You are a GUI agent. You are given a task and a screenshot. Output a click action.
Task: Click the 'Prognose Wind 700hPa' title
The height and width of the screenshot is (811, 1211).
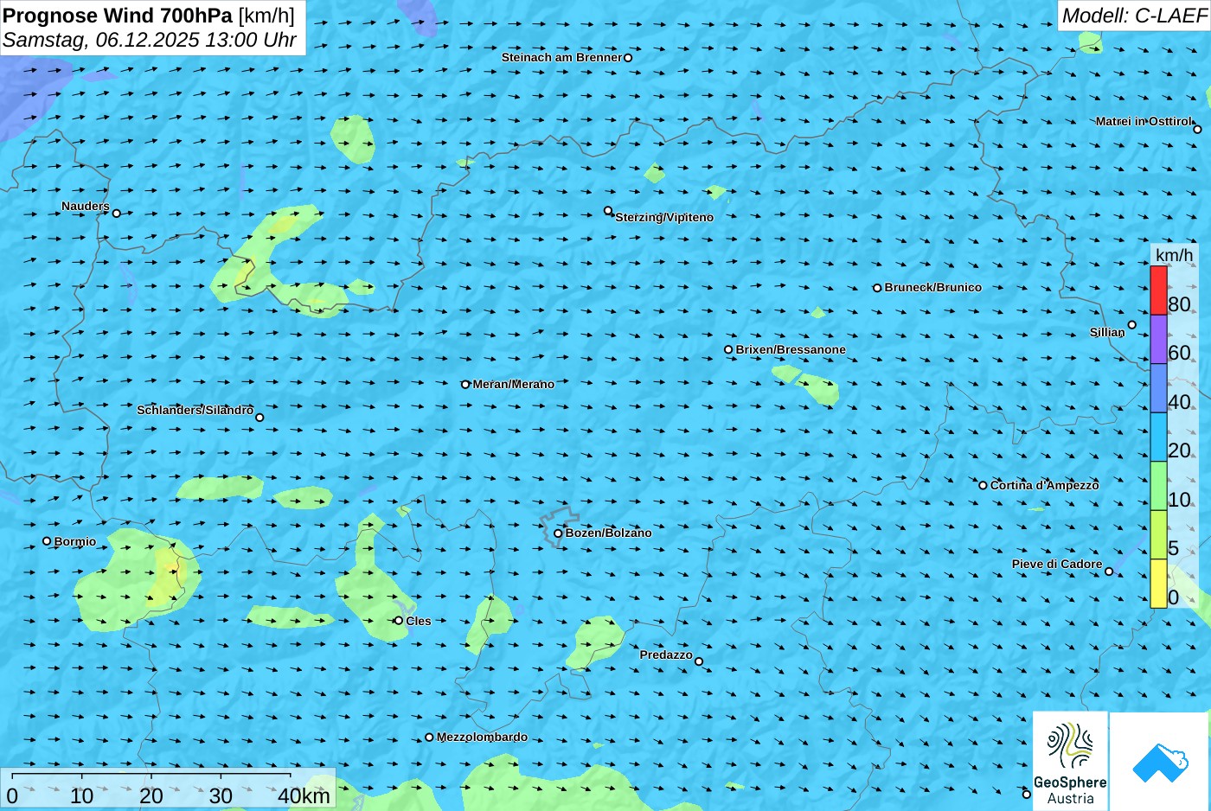pyautogui.click(x=118, y=16)
